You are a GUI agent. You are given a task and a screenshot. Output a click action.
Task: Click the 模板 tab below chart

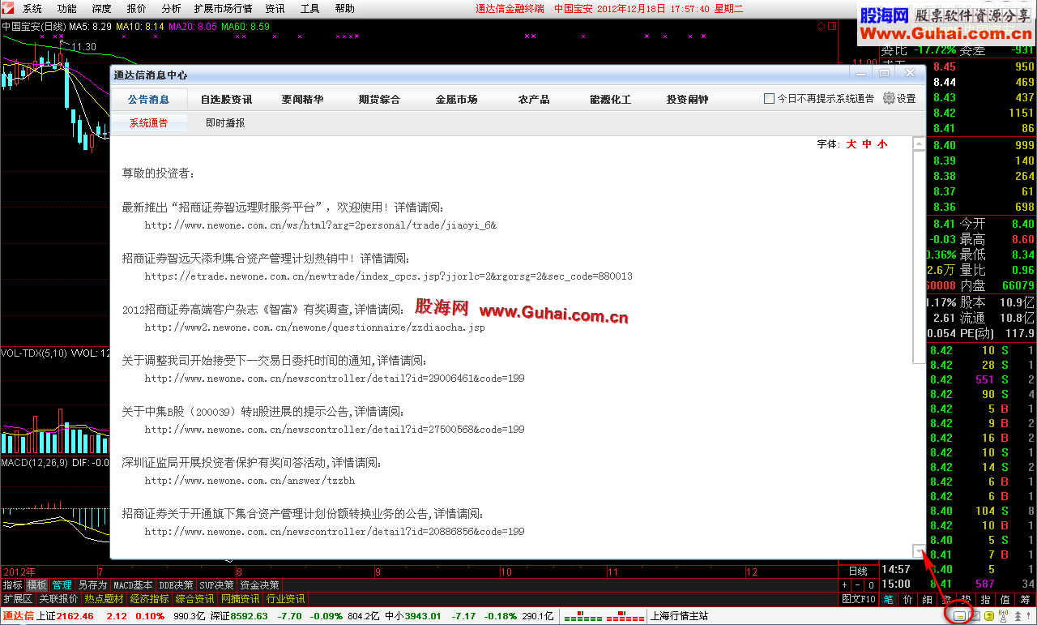tap(37, 584)
